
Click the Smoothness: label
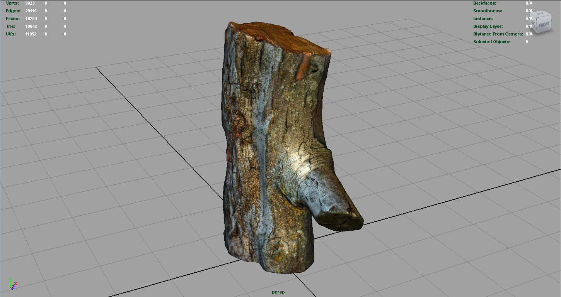(x=488, y=11)
